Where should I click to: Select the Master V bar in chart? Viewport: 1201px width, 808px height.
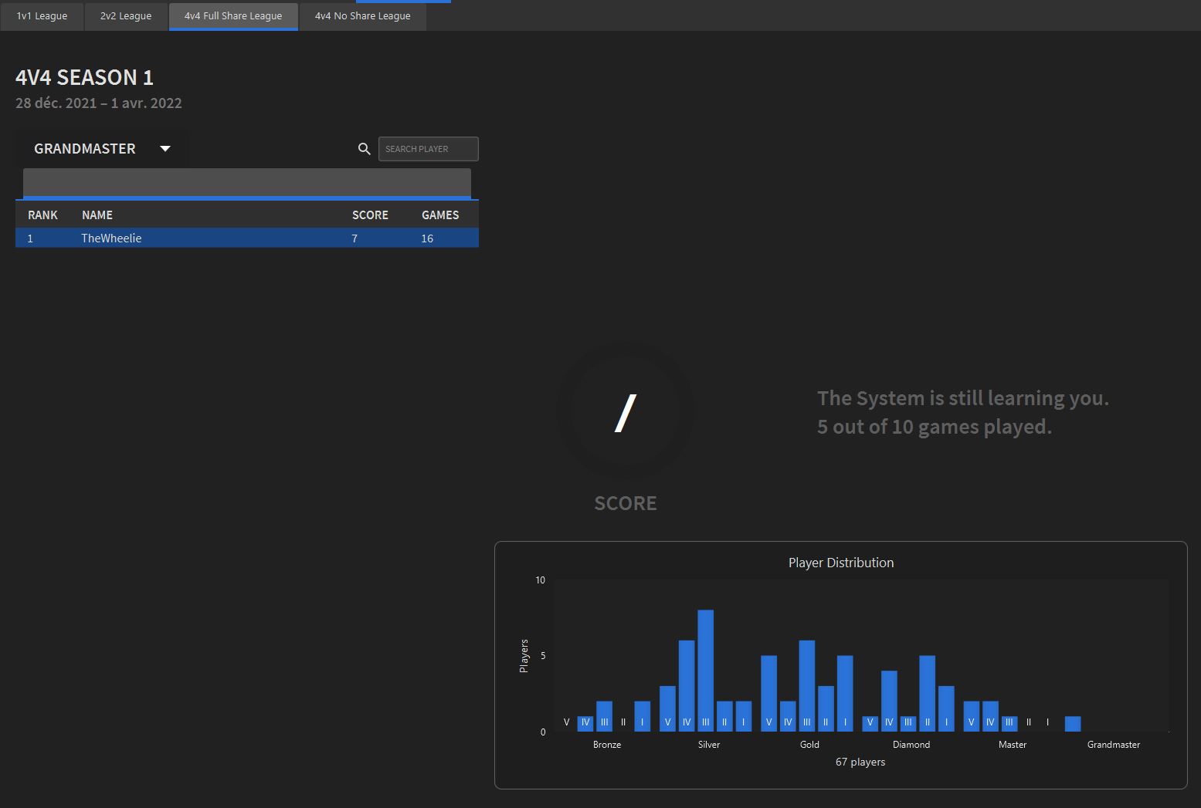coord(971,716)
